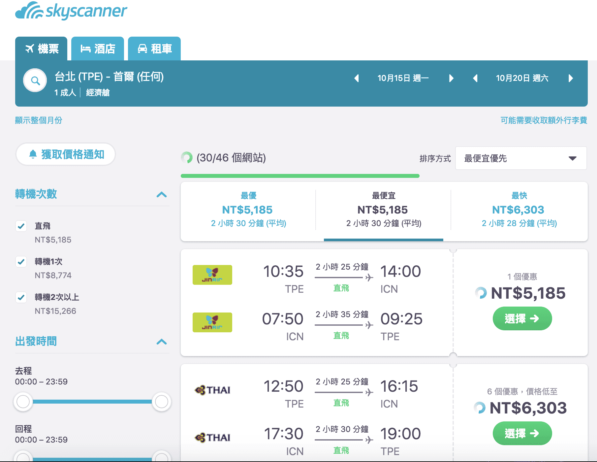Uncheck the 直飛 filter
Viewport: 597px width, 462px height.
point(21,226)
